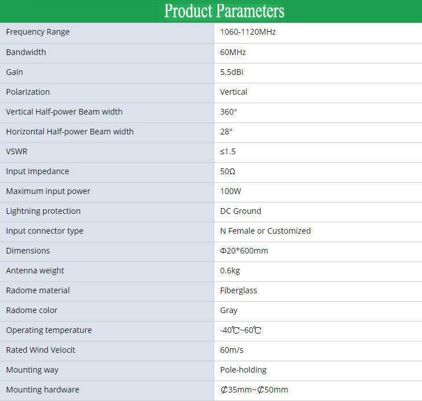This screenshot has height=401, width=422.
Task: Click the Input Impedance 50Ω value
Action: click(x=227, y=171)
